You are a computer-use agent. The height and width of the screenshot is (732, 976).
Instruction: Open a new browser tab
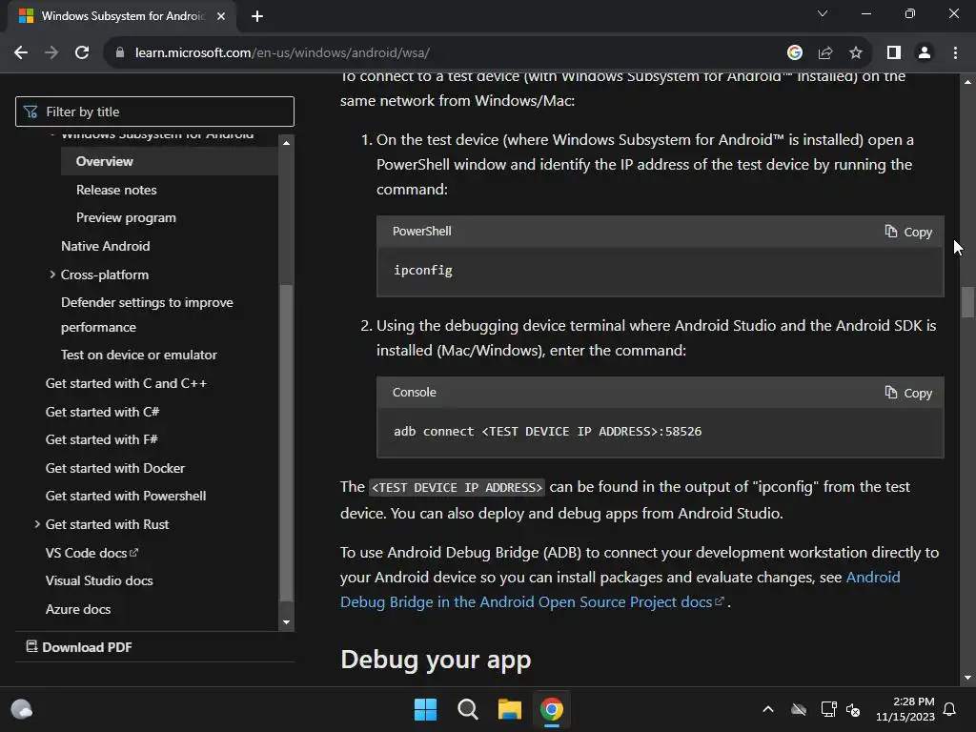click(257, 16)
